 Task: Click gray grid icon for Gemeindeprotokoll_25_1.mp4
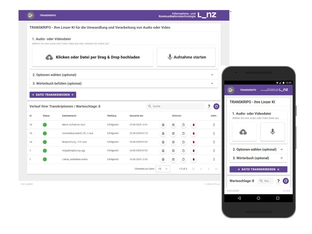point(173,133)
